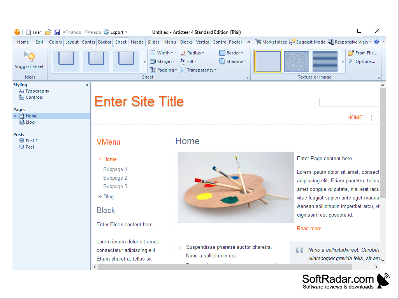Select Post 2 in Posts
399x299 pixels.
point(29,141)
